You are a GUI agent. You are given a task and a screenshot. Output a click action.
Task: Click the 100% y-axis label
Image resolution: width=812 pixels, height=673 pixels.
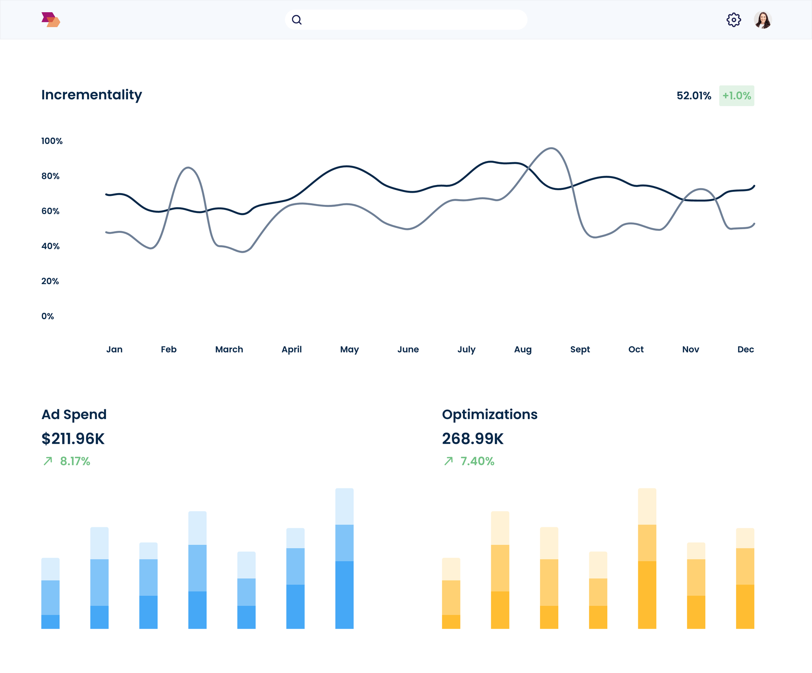click(x=52, y=141)
